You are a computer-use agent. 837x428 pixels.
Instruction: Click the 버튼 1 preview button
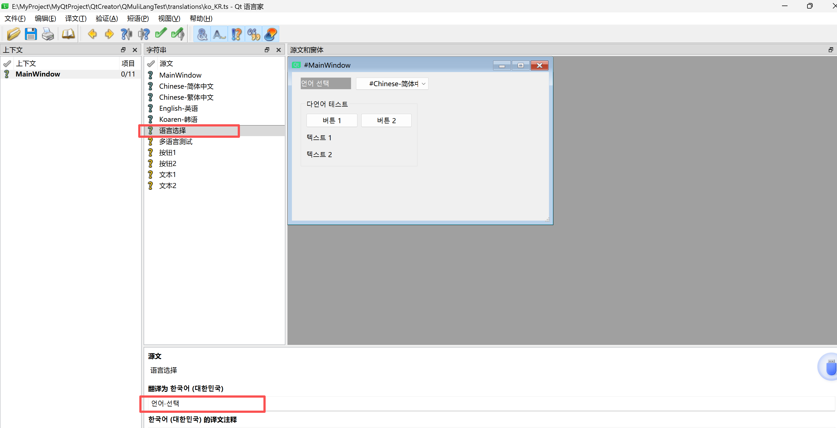pos(331,120)
